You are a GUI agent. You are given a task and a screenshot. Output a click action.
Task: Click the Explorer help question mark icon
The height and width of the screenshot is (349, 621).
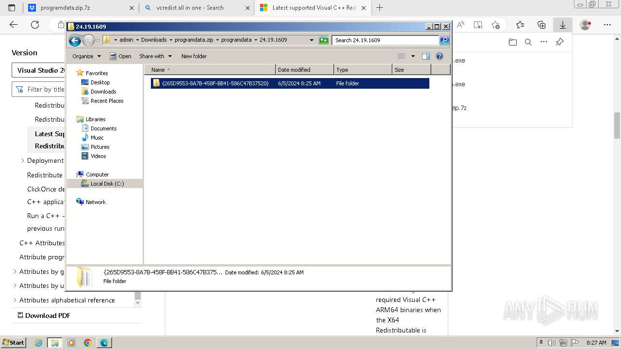(x=440, y=56)
